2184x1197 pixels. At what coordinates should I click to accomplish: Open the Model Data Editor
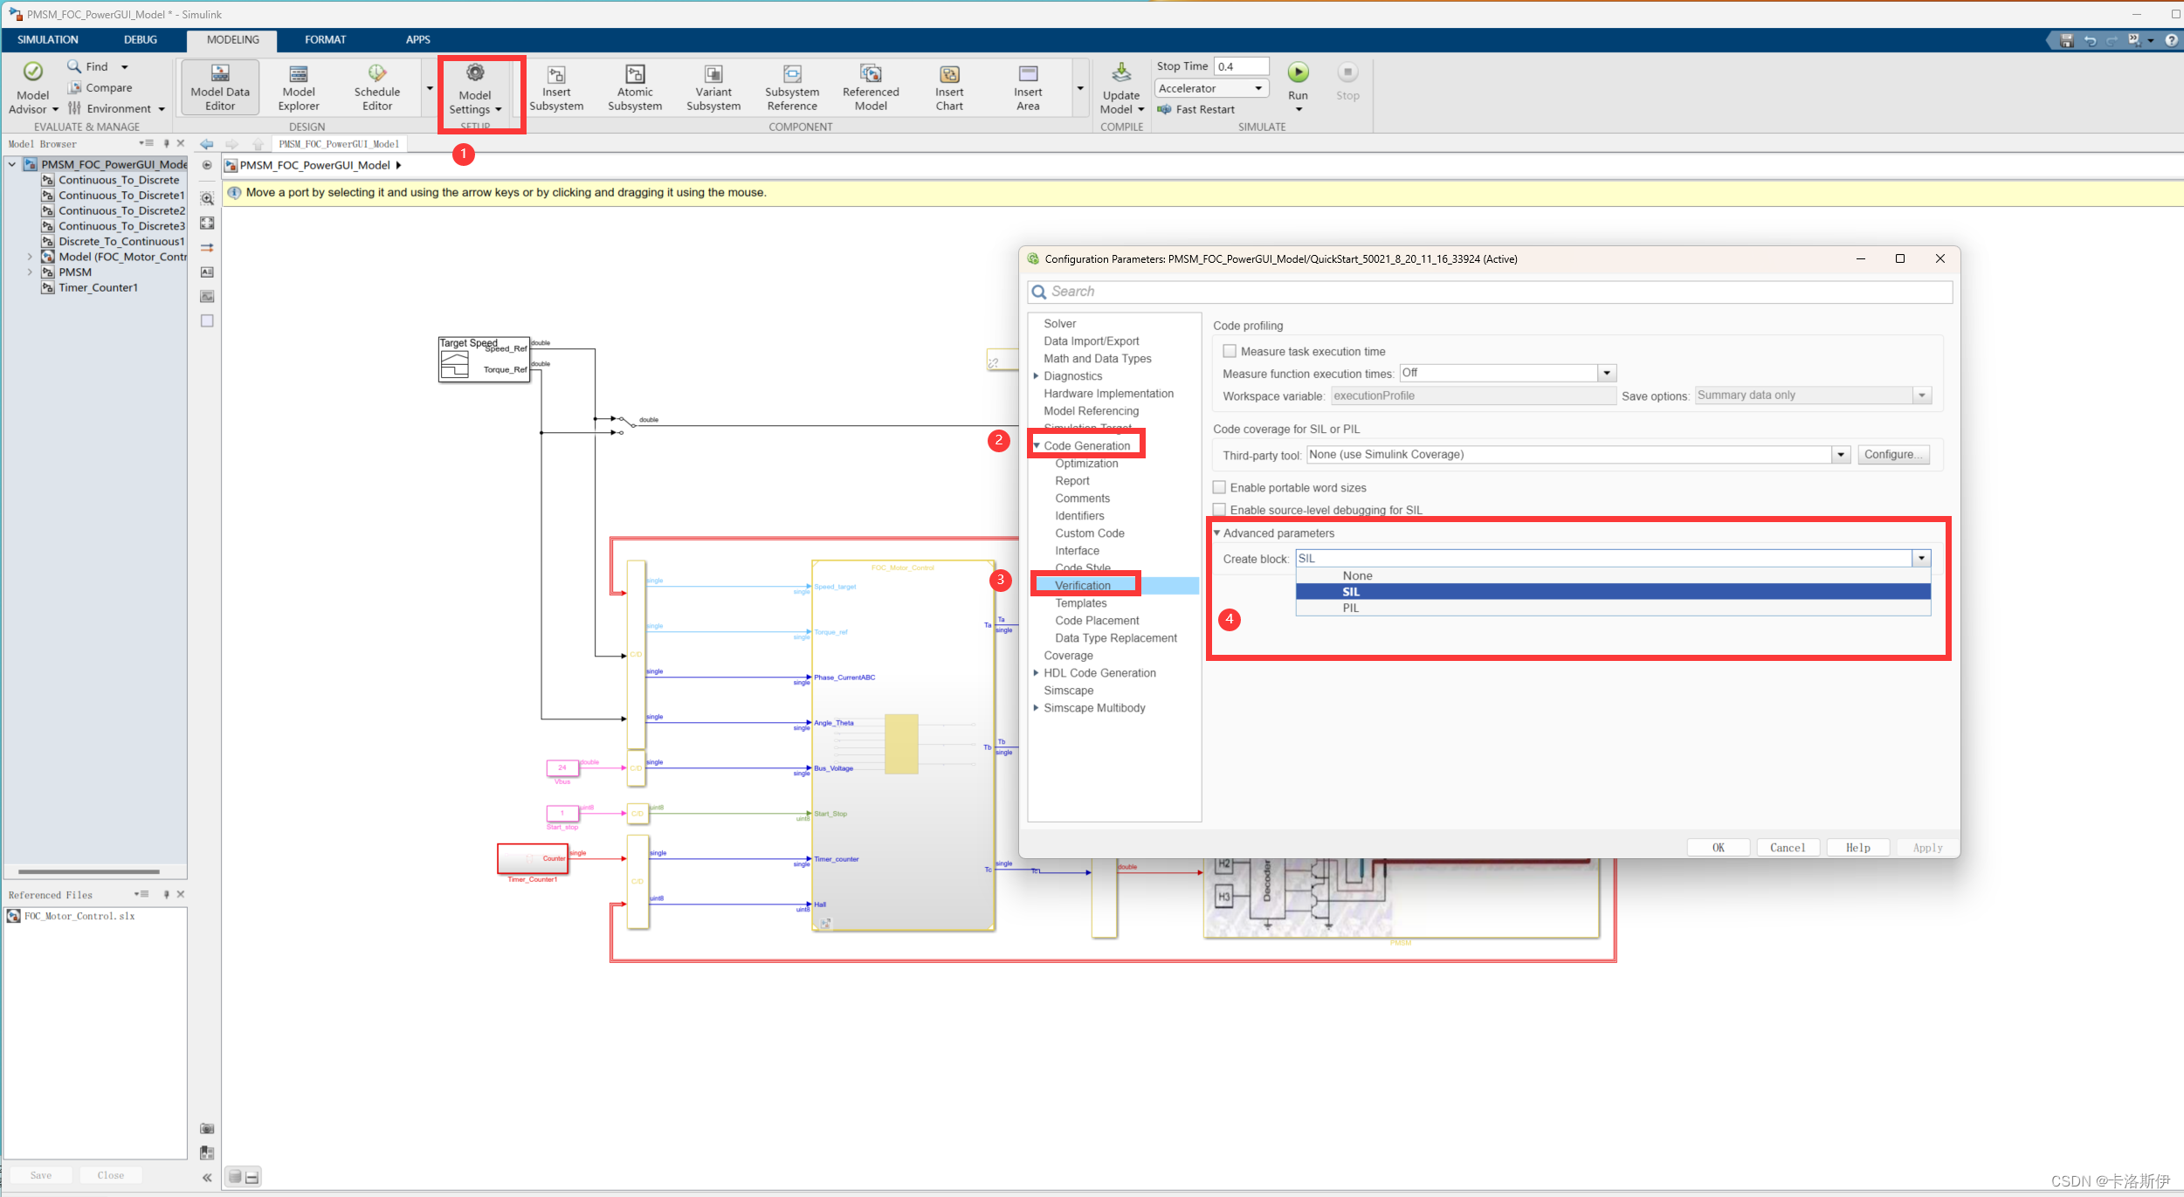pos(220,87)
